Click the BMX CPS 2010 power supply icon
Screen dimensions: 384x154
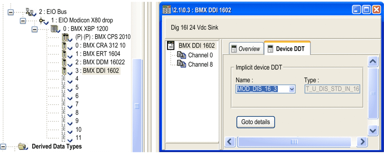(67, 37)
